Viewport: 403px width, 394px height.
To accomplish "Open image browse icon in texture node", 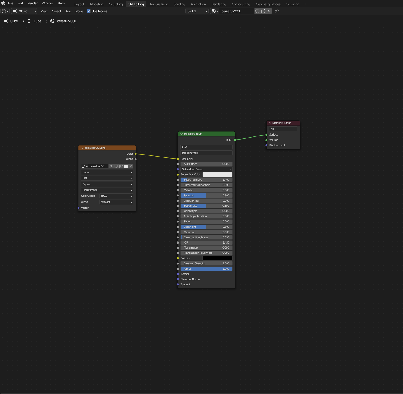I will [x=85, y=166].
